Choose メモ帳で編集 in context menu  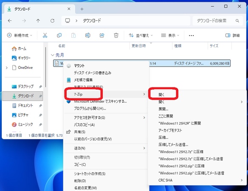click(106, 80)
